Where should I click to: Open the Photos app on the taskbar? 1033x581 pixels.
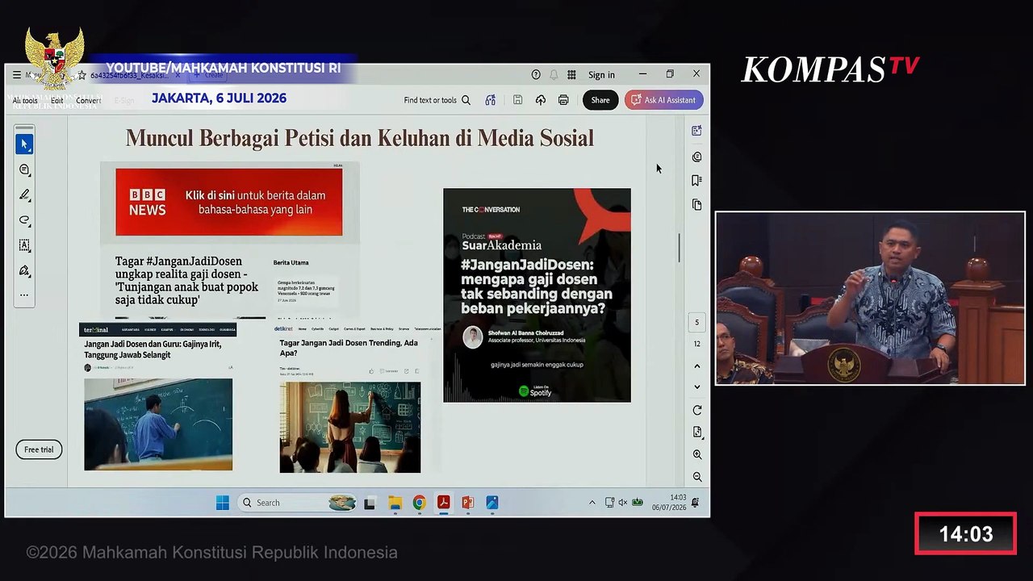(x=491, y=503)
